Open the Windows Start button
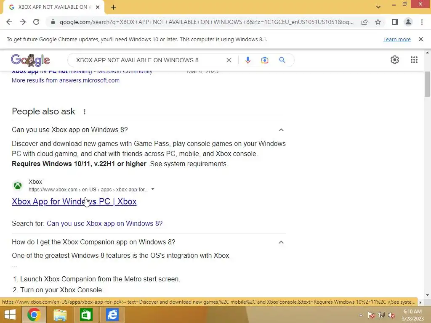This screenshot has height=323, width=431. coord(10,315)
